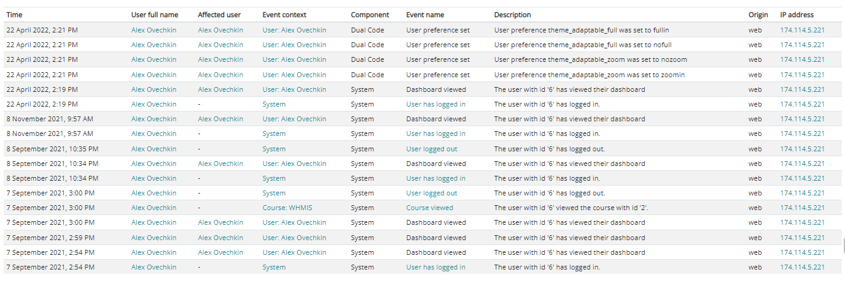845x283 pixels.
Task: Click IP address in the fullin preference row
Action: 802,30
